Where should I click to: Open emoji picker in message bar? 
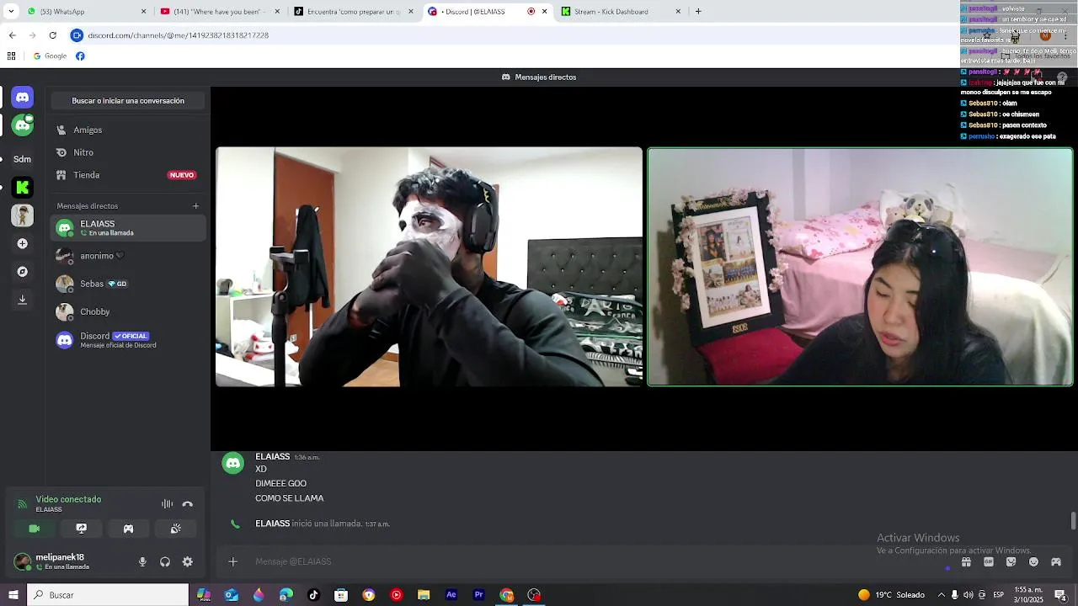pyautogui.click(x=1033, y=562)
